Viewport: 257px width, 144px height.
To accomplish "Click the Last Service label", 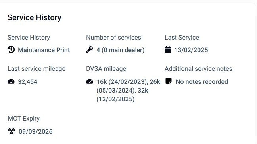I will [182, 38].
